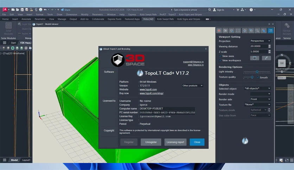The height and width of the screenshot is (170, 294).
Task: Open the Autodesk App Store cart icon
Action: (238, 10)
